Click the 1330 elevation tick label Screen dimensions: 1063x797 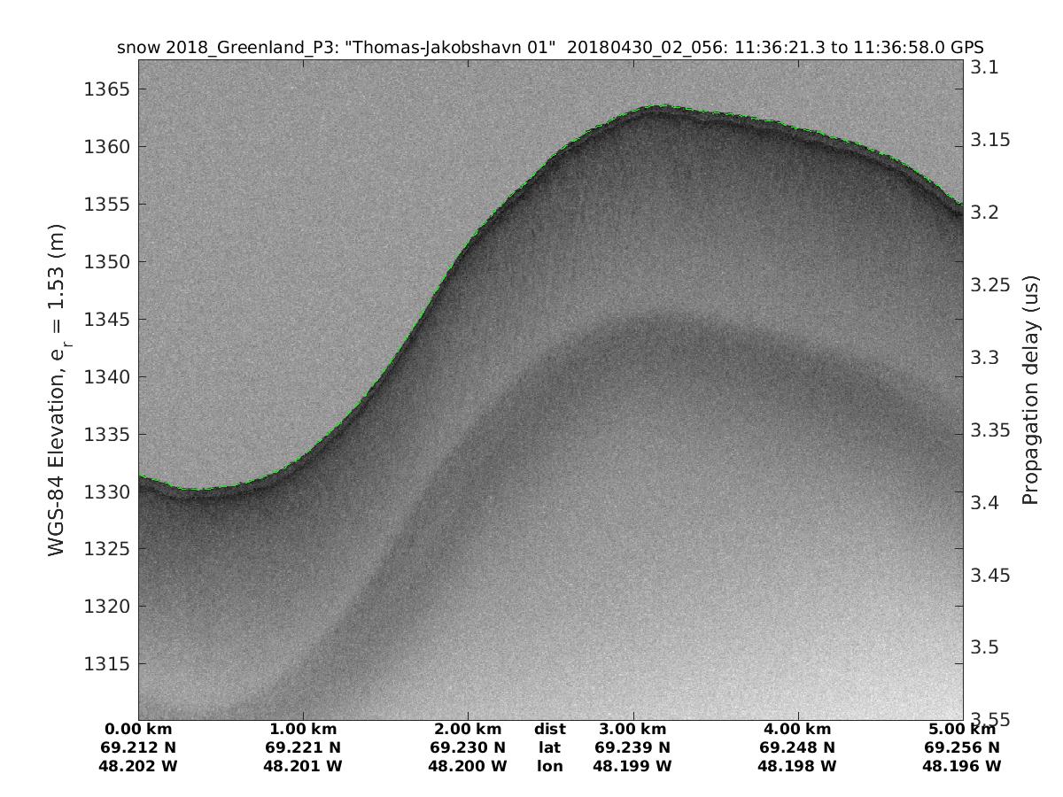coord(106,491)
